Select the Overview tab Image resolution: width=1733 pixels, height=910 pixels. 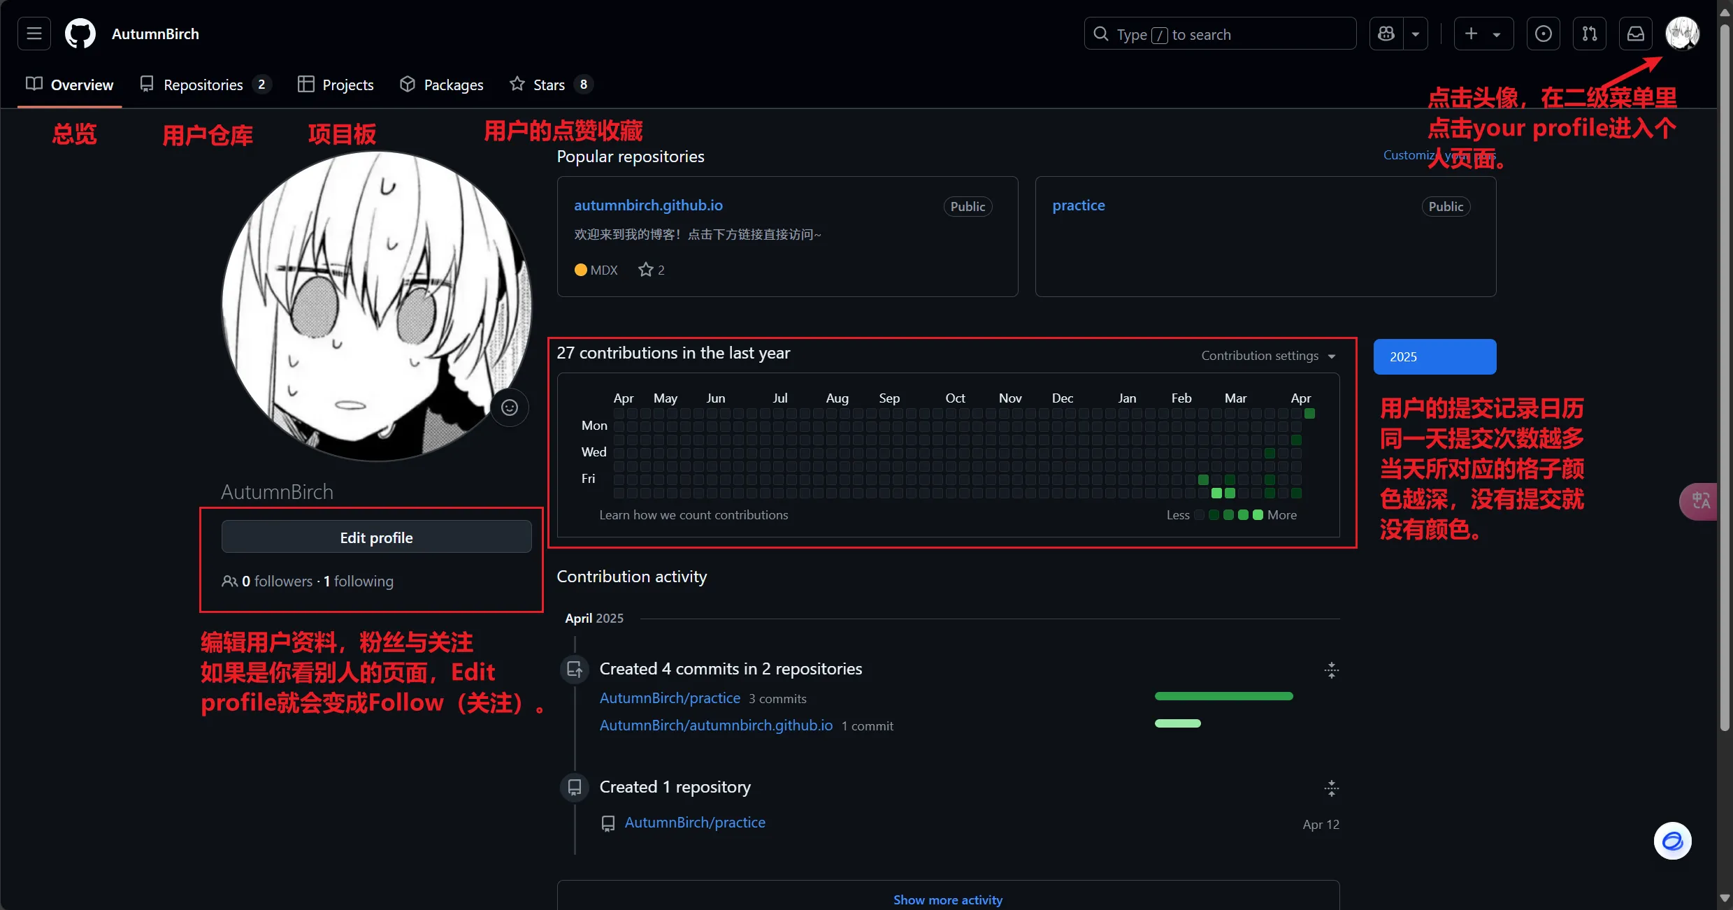69,85
